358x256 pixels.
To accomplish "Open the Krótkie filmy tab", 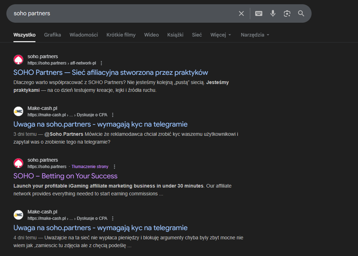I will point(121,35).
